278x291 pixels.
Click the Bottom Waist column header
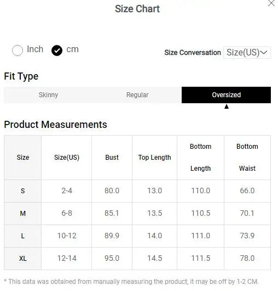point(247,158)
